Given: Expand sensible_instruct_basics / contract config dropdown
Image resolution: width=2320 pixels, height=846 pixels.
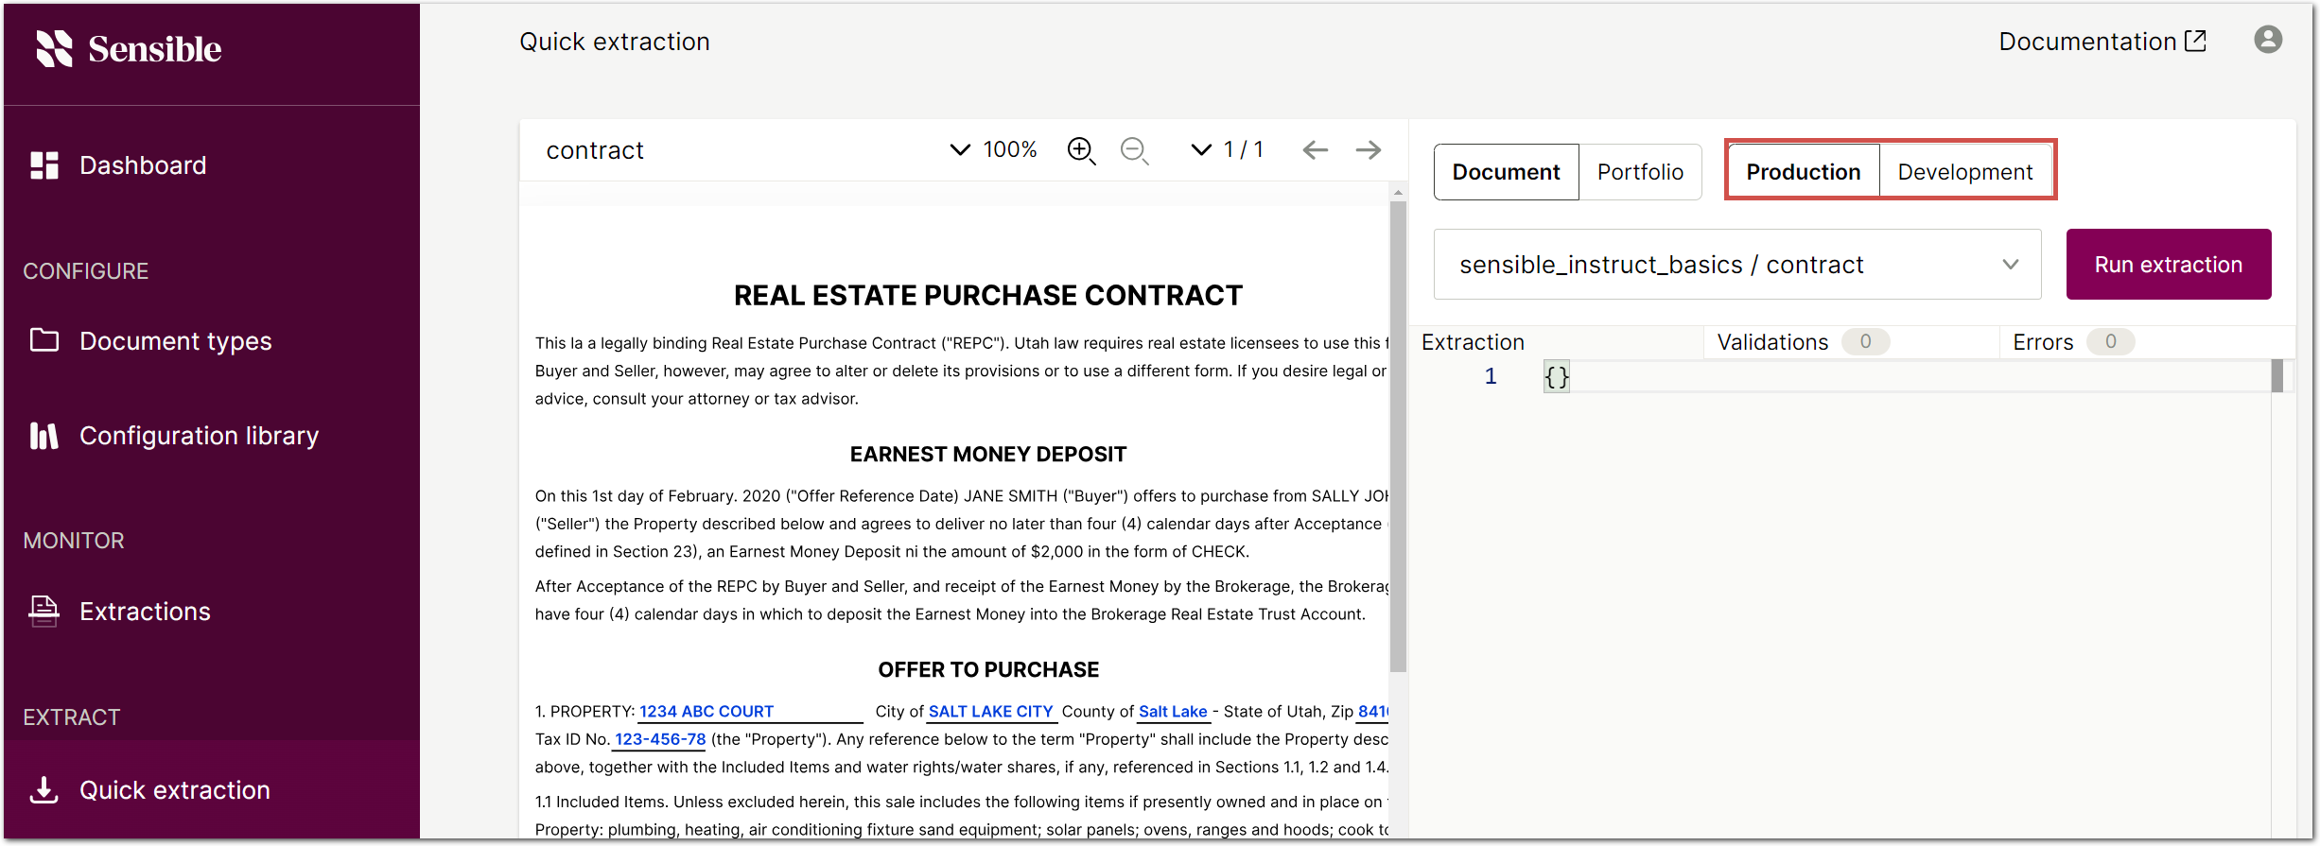Looking at the screenshot, I should (1737, 265).
